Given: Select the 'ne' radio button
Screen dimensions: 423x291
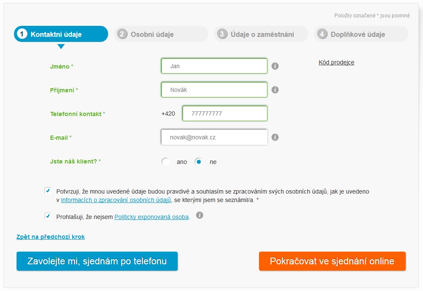Looking at the screenshot, I should click(x=198, y=162).
